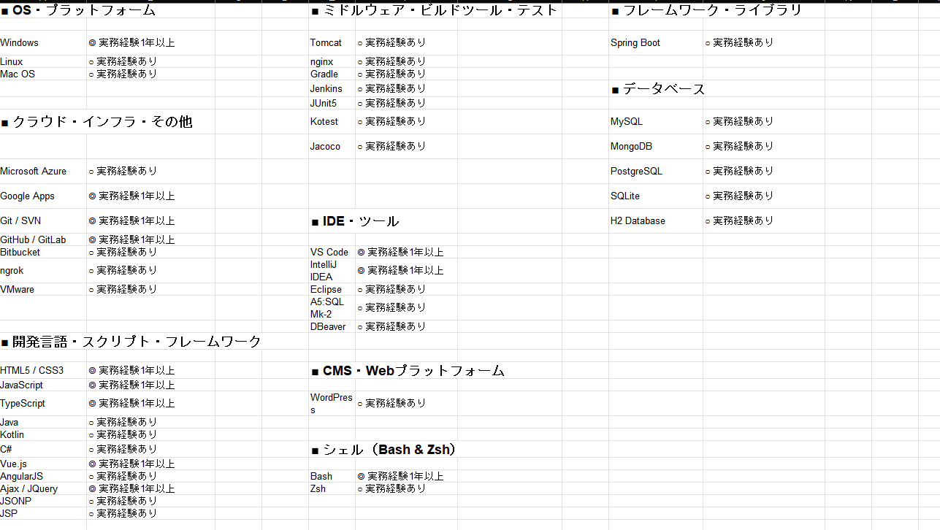Click the Google Apps cell
The width and height of the screenshot is (940, 530).
click(43, 196)
